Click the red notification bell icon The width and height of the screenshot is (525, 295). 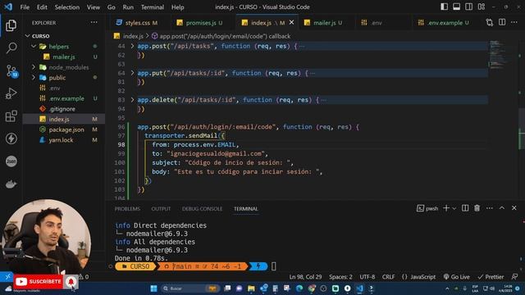point(71,282)
